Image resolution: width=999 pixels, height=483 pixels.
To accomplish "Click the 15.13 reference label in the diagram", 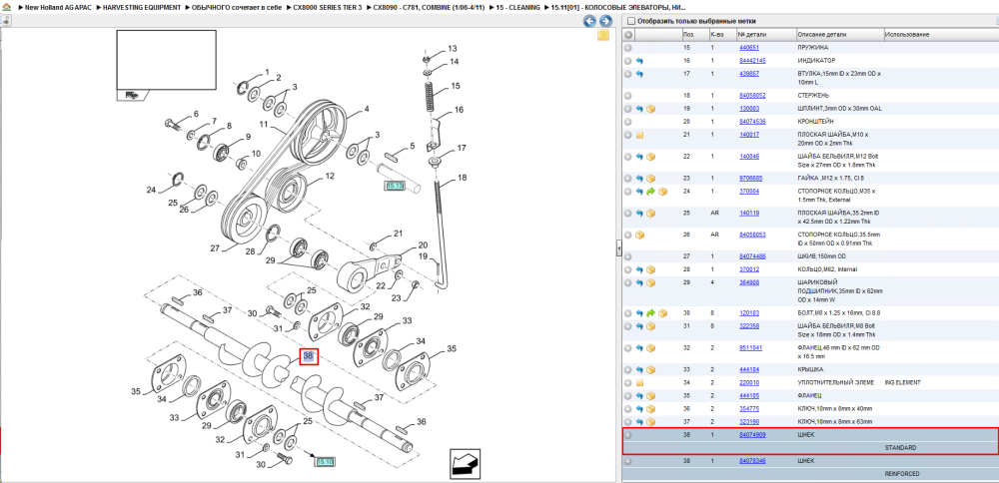I will (x=395, y=186).
